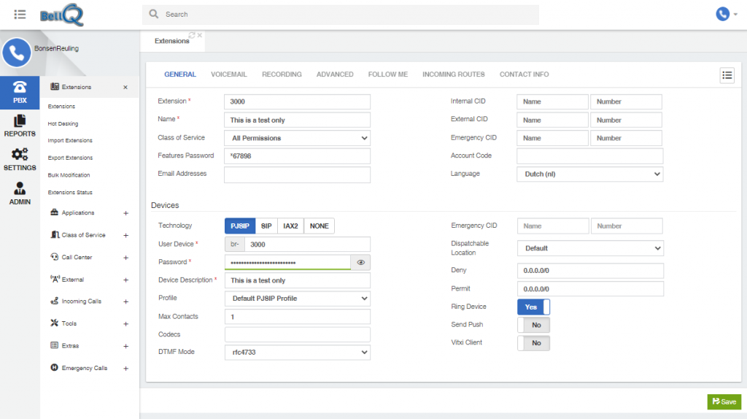Open Import Extensions link

tap(70, 141)
